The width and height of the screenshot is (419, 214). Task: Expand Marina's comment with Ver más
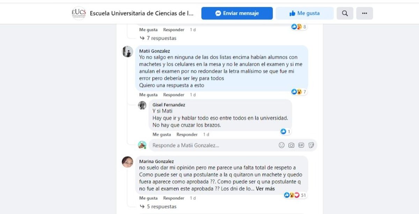coord(265,189)
